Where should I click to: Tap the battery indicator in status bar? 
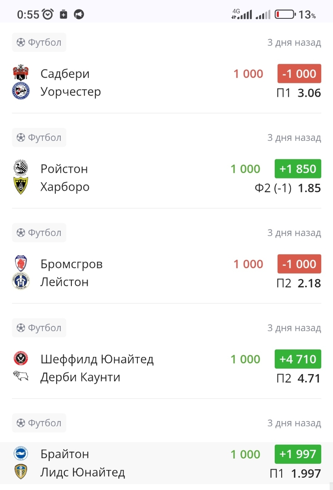[x=284, y=15]
